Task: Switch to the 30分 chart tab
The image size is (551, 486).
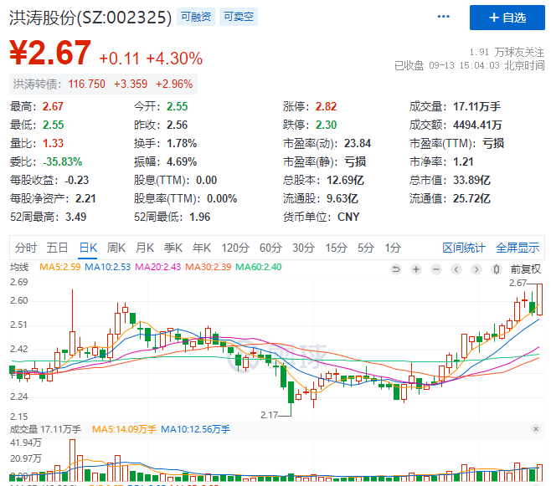Action: (303, 248)
